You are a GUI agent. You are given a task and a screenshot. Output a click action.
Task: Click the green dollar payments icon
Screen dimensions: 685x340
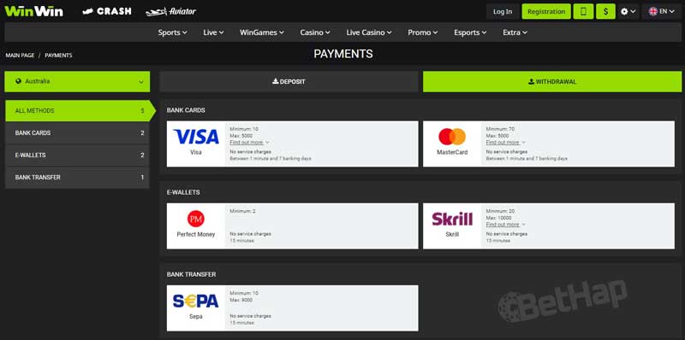point(605,12)
